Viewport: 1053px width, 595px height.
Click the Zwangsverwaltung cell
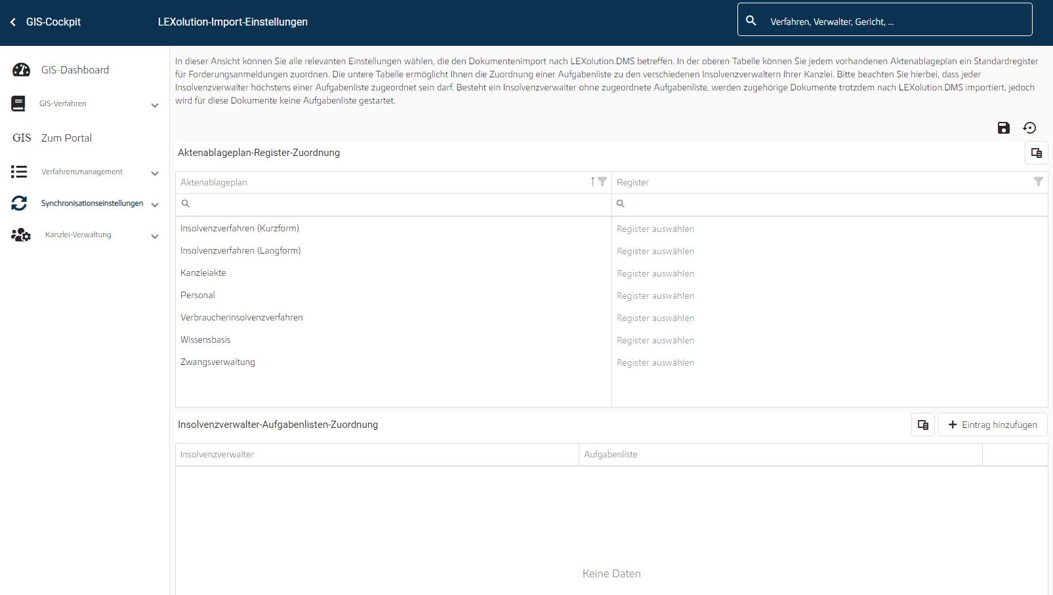tap(394, 362)
